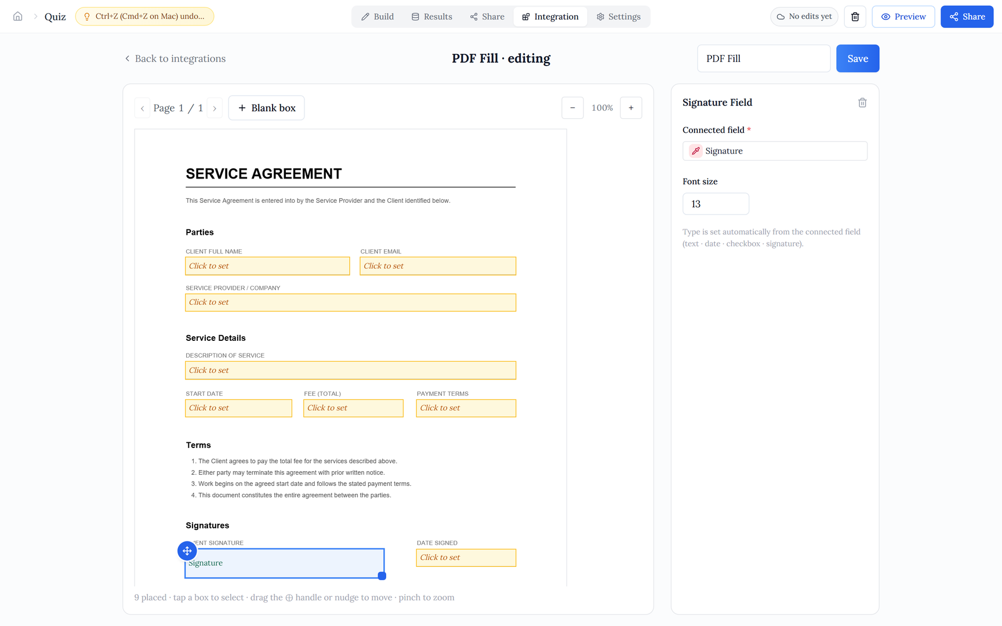Go to the previous PDF page

point(142,108)
